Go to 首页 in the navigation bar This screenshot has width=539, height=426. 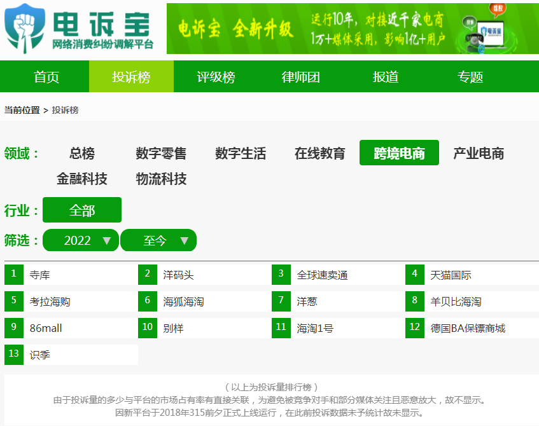[46, 76]
